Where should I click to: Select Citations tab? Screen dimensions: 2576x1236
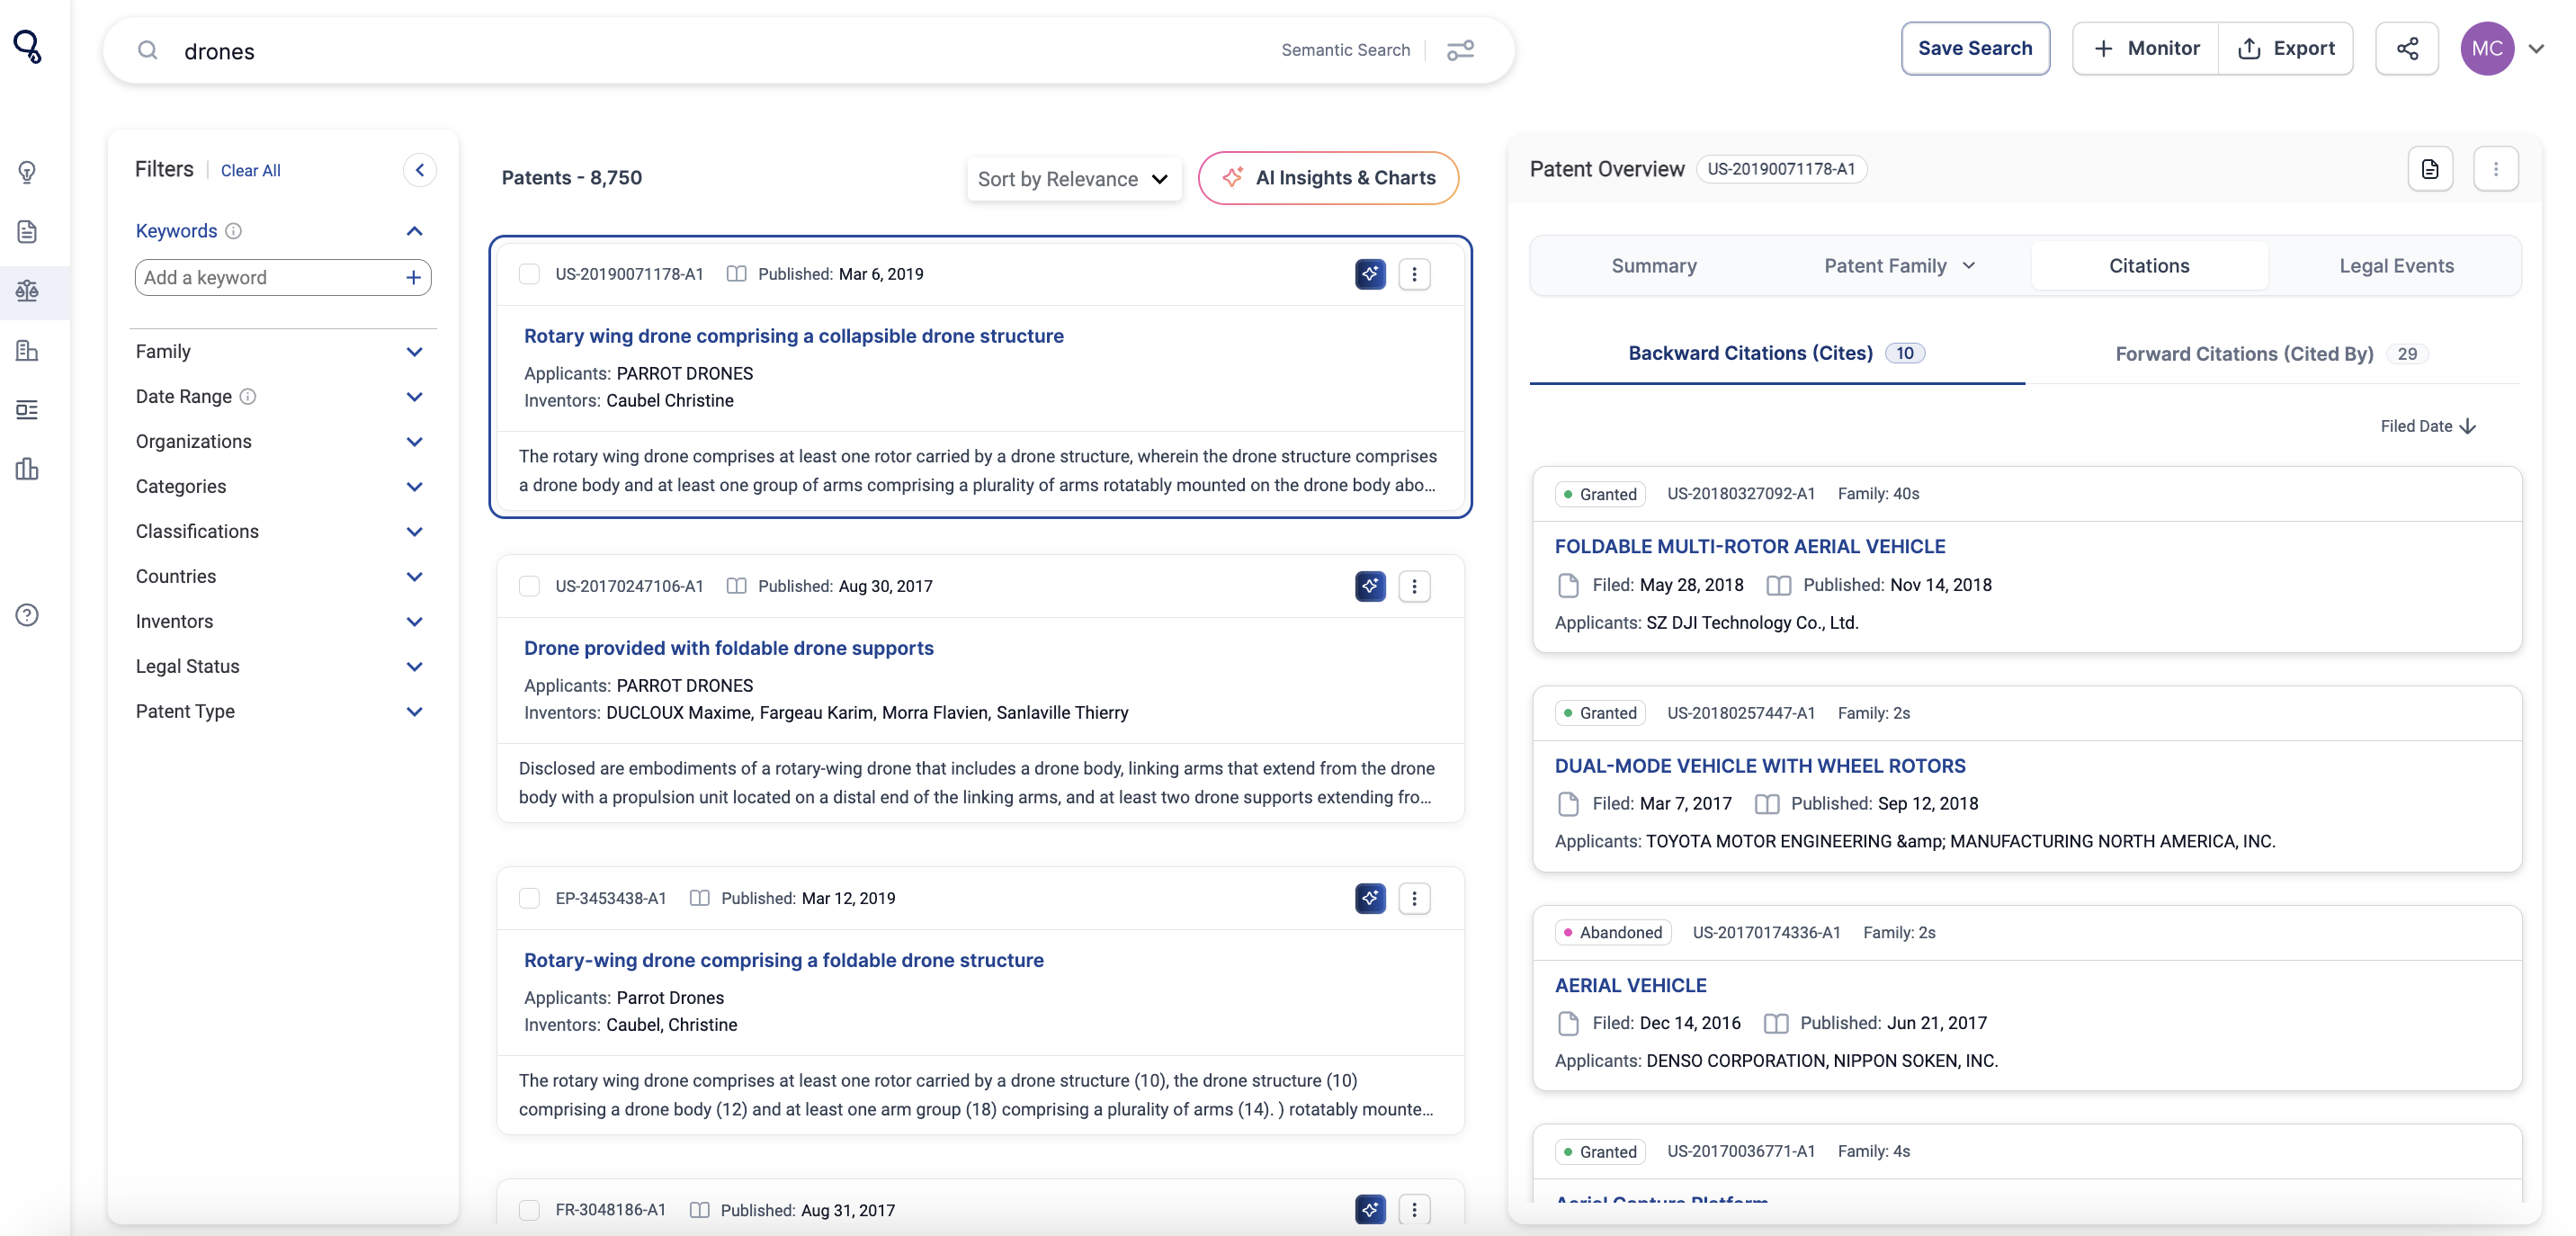2148,266
